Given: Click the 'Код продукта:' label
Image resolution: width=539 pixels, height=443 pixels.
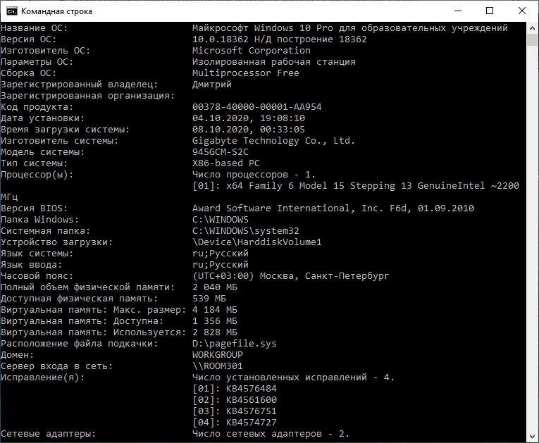Looking at the screenshot, I should 37,107.
